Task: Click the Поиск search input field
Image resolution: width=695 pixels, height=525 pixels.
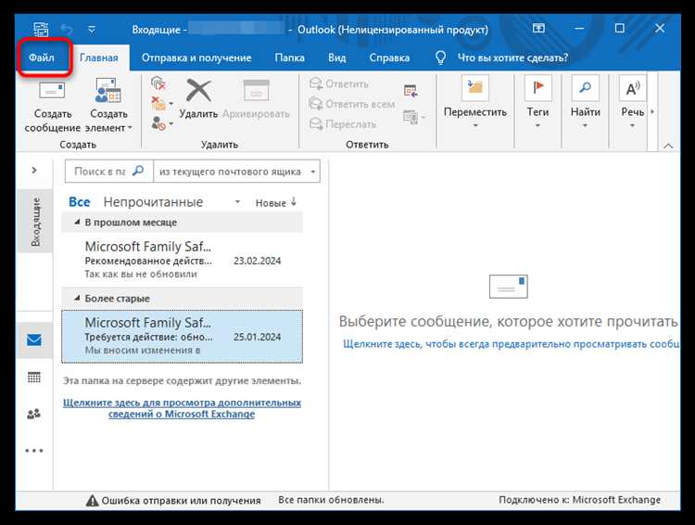Action: click(99, 172)
